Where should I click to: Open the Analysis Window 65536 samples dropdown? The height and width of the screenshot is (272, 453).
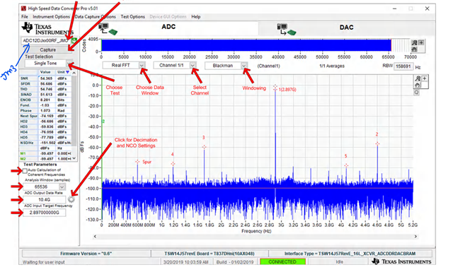click(x=62, y=187)
